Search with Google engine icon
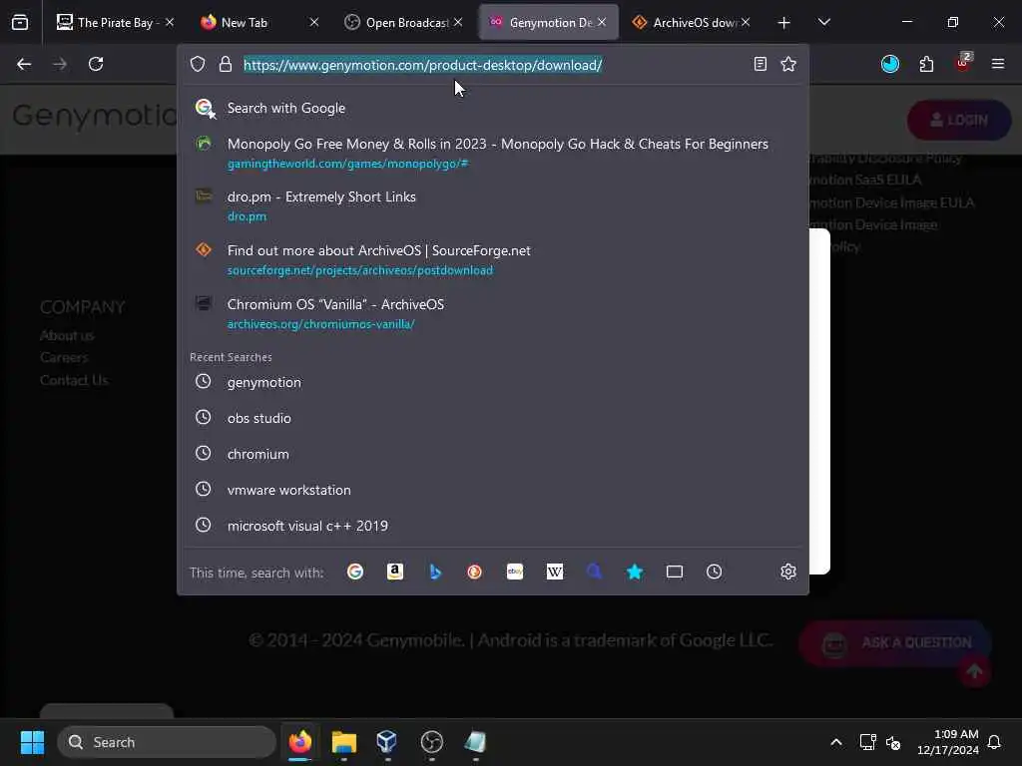This screenshot has height=766, width=1022. click(x=355, y=572)
